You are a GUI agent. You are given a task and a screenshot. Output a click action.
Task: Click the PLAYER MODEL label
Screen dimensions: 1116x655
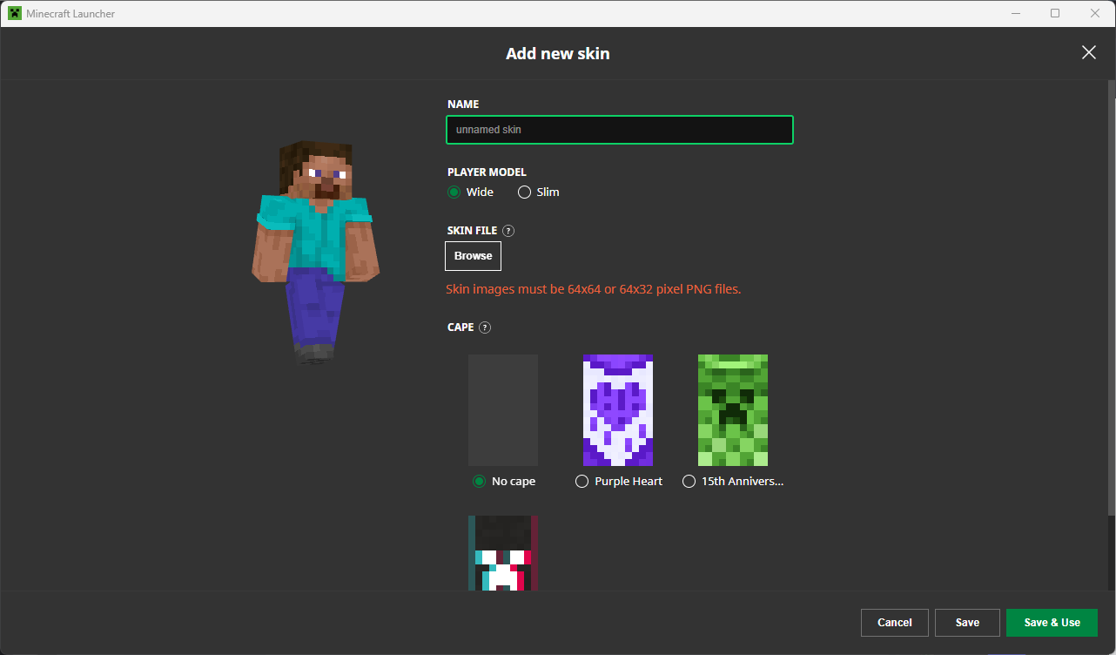(487, 172)
